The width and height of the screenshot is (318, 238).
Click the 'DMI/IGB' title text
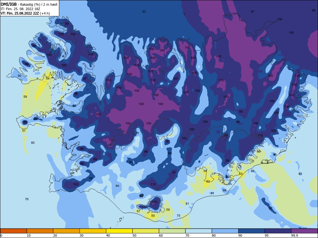click(9, 4)
